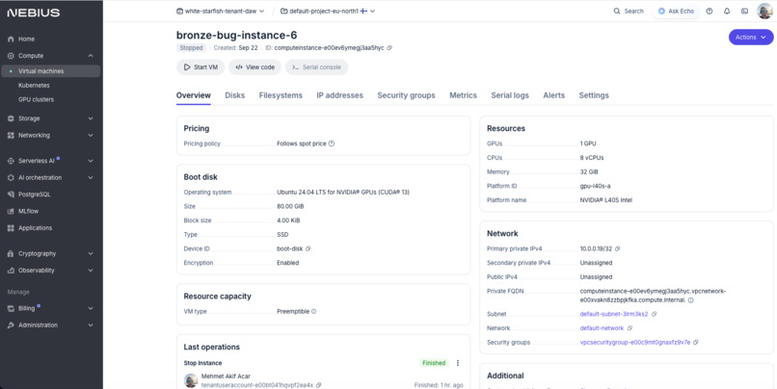Image resolution: width=777 pixels, height=389 pixels.
Task: Open the three-dot menu for Stop instance
Action: (x=457, y=363)
